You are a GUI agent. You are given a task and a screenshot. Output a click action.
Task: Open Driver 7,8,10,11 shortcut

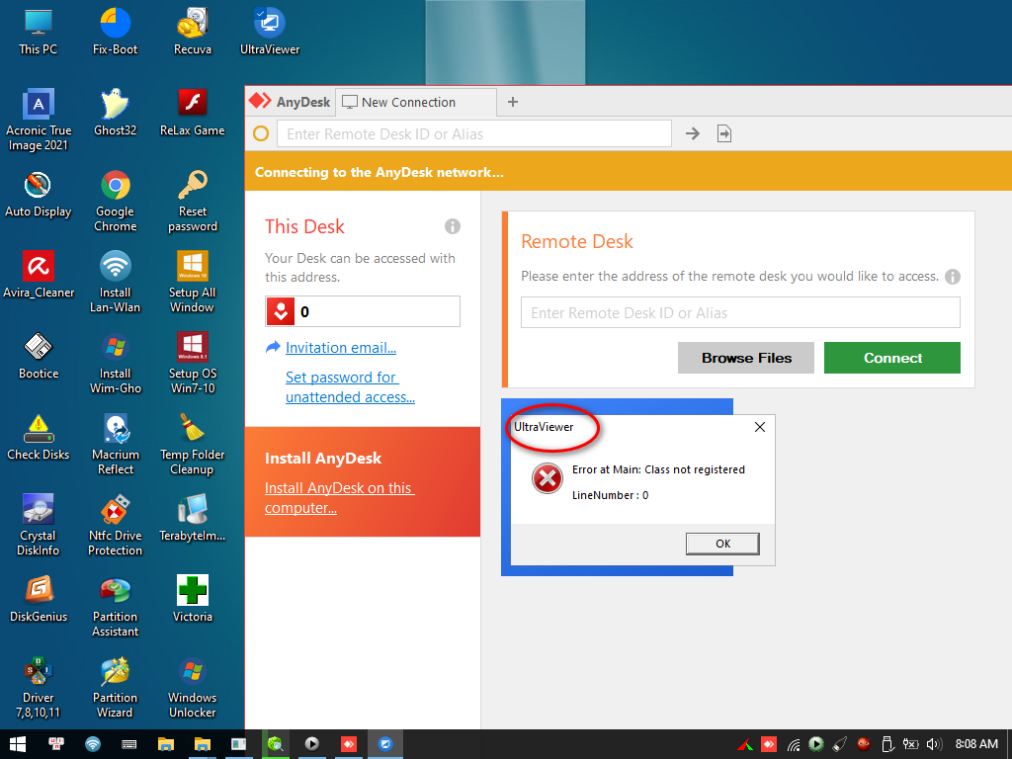tap(39, 688)
